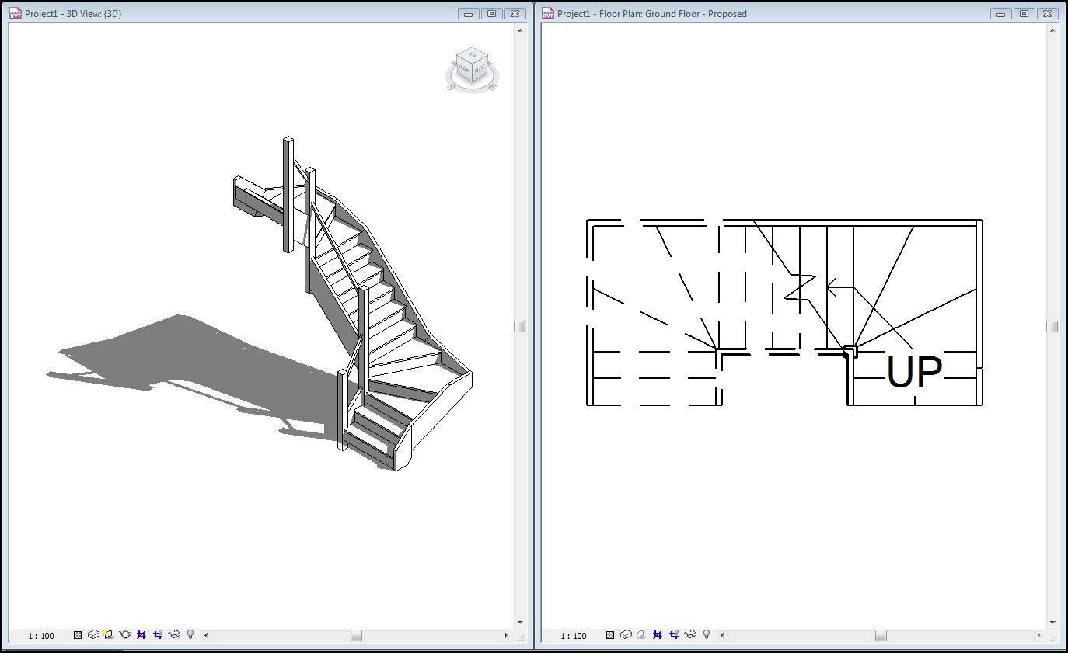Open the 1:100 scale list in Floor Plan view

pos(574,636)
